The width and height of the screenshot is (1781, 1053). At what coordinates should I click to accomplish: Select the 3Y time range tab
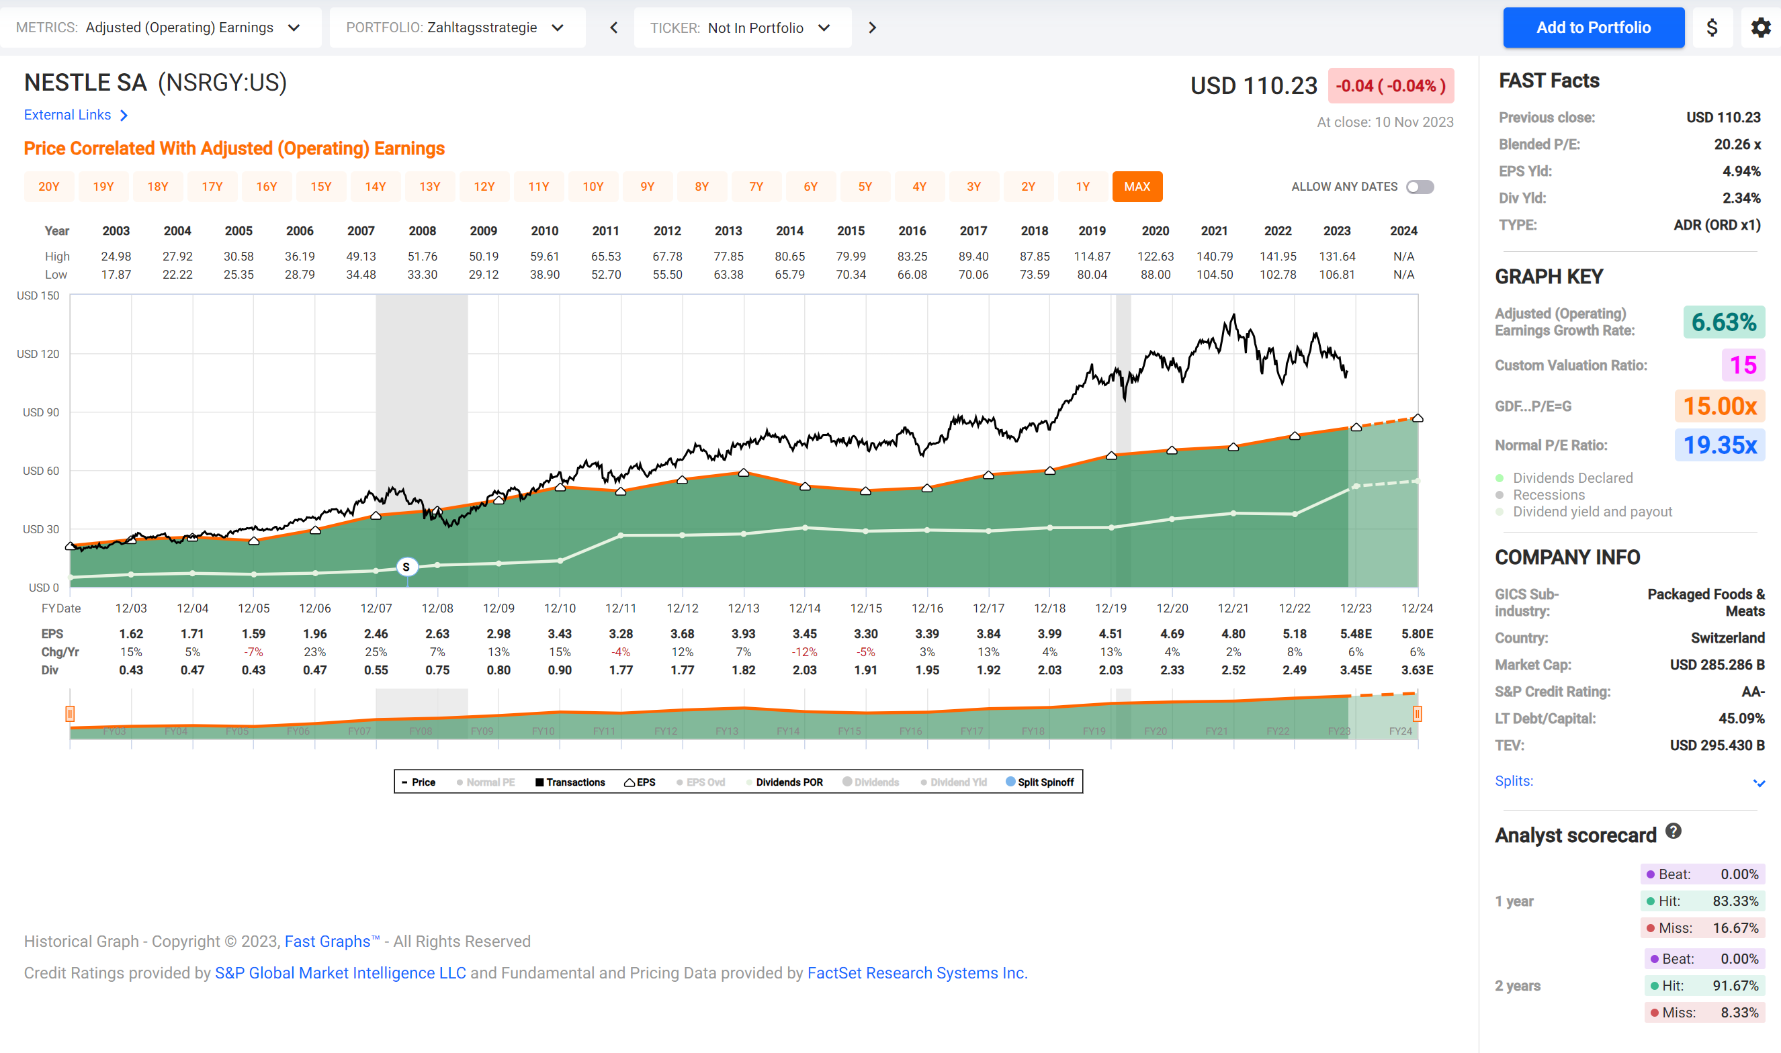974,187
